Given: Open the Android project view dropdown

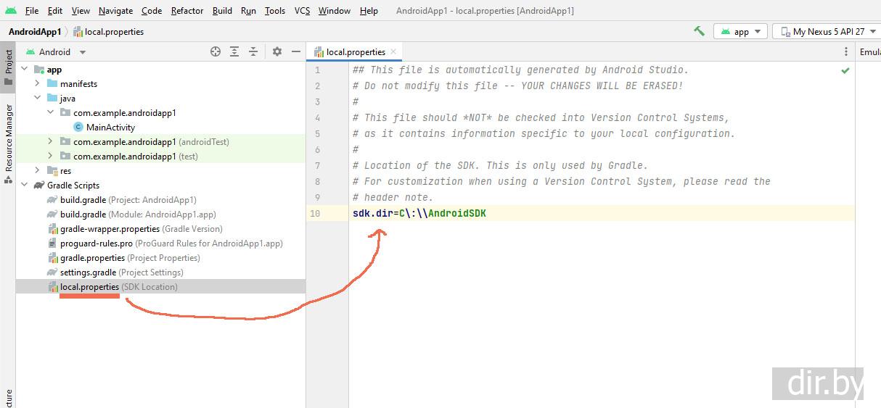Looking at the screenshot, I should (56, 51).
